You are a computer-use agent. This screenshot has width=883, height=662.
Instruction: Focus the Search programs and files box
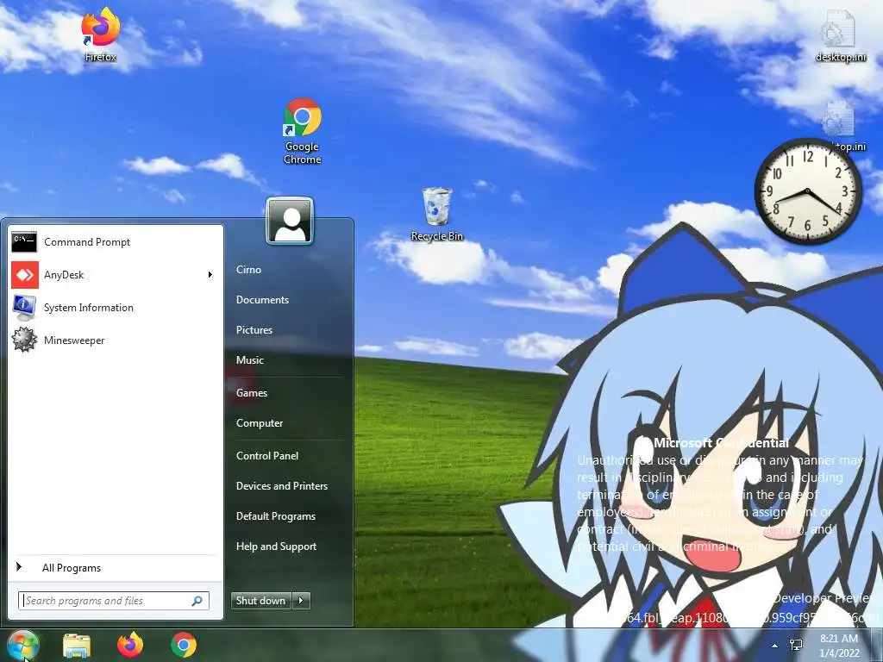pyautogui.click(x=114, y=601)
